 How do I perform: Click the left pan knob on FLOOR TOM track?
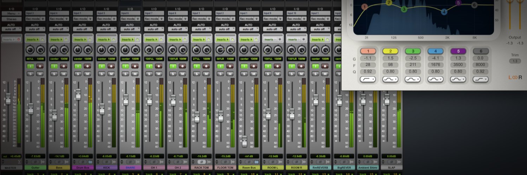pos(221,50)
